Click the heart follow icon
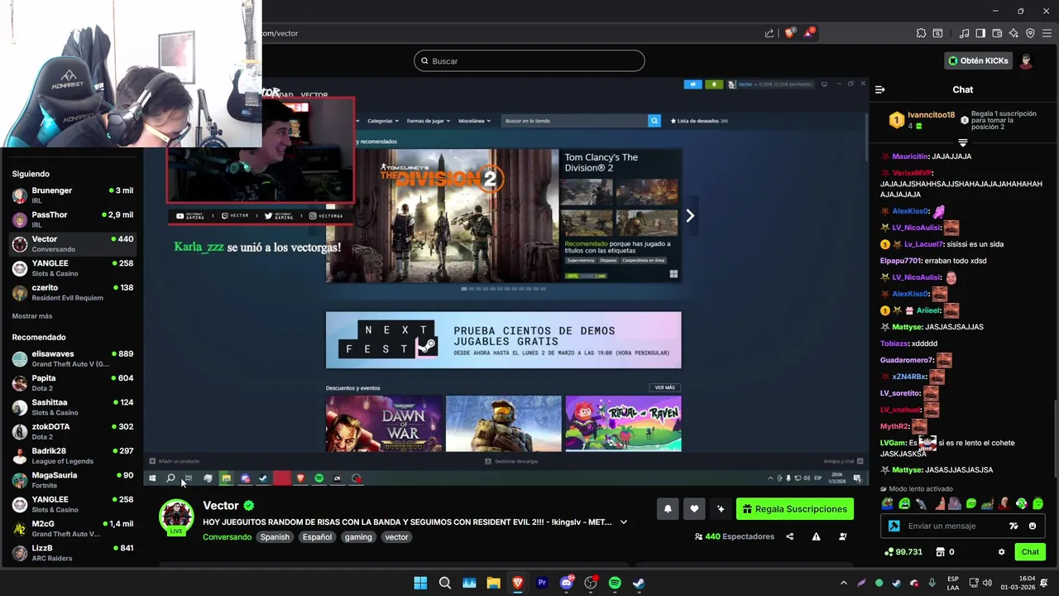This screenshot has width=1059, height=596. point(694,509)
